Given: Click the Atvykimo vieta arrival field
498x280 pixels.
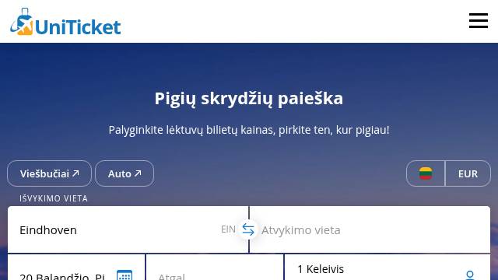Looking at the screenshot, I should [370, 229].
